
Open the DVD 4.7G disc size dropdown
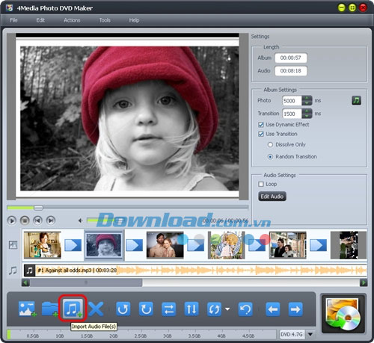(310, 334)
